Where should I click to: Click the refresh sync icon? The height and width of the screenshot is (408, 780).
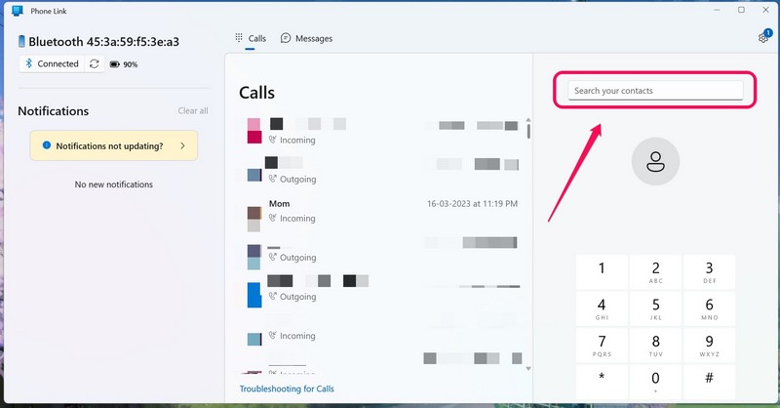pos(95,63)
